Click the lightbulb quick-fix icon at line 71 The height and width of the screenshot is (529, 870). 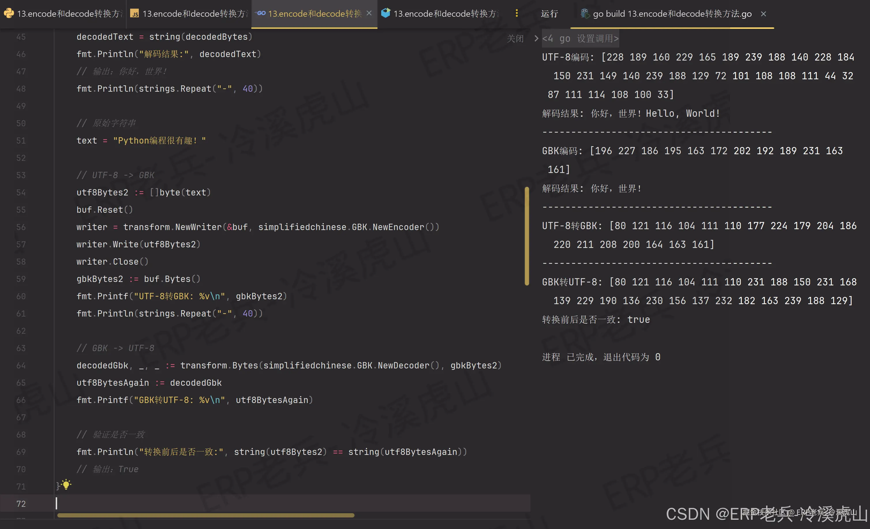tap(66, 485)
